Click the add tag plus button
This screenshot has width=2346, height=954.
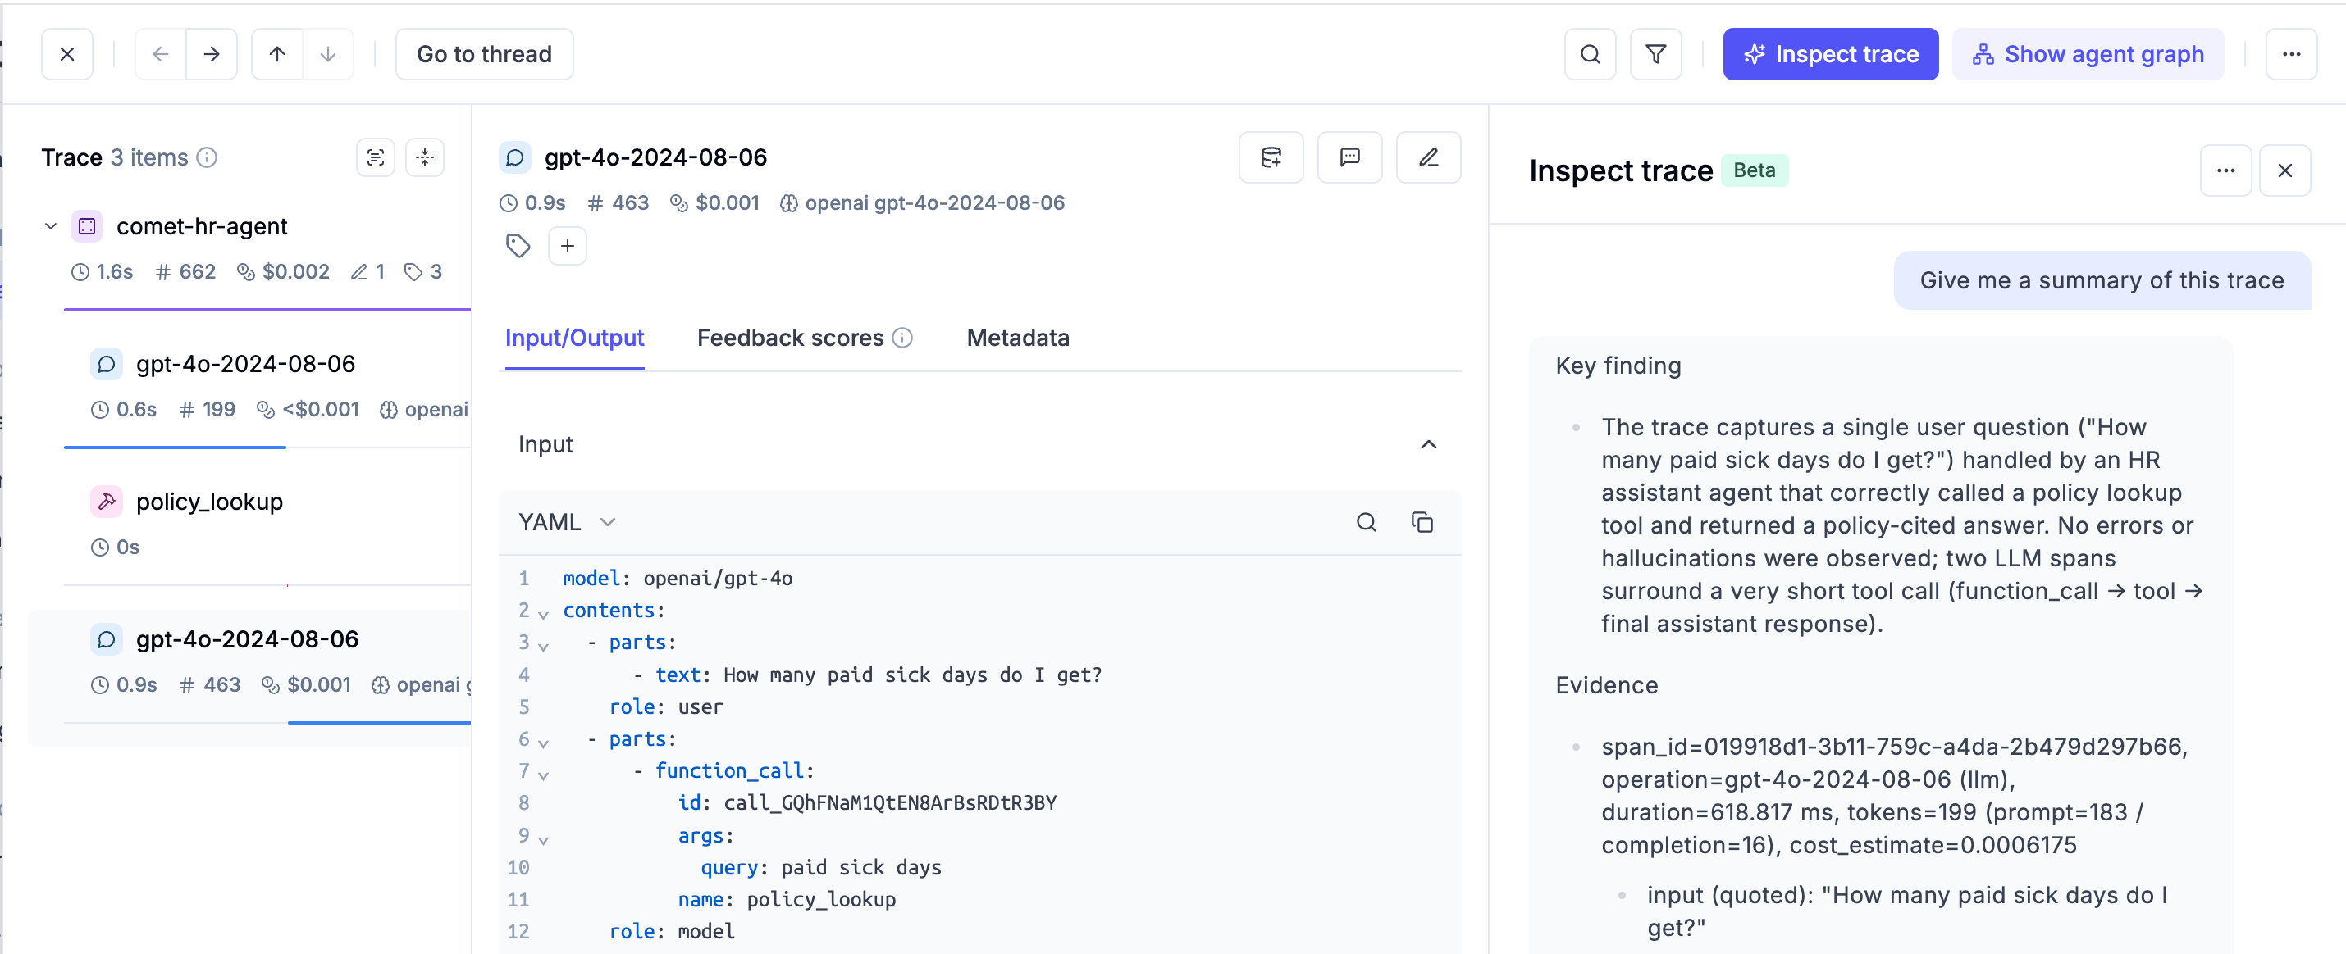[567, 246]
